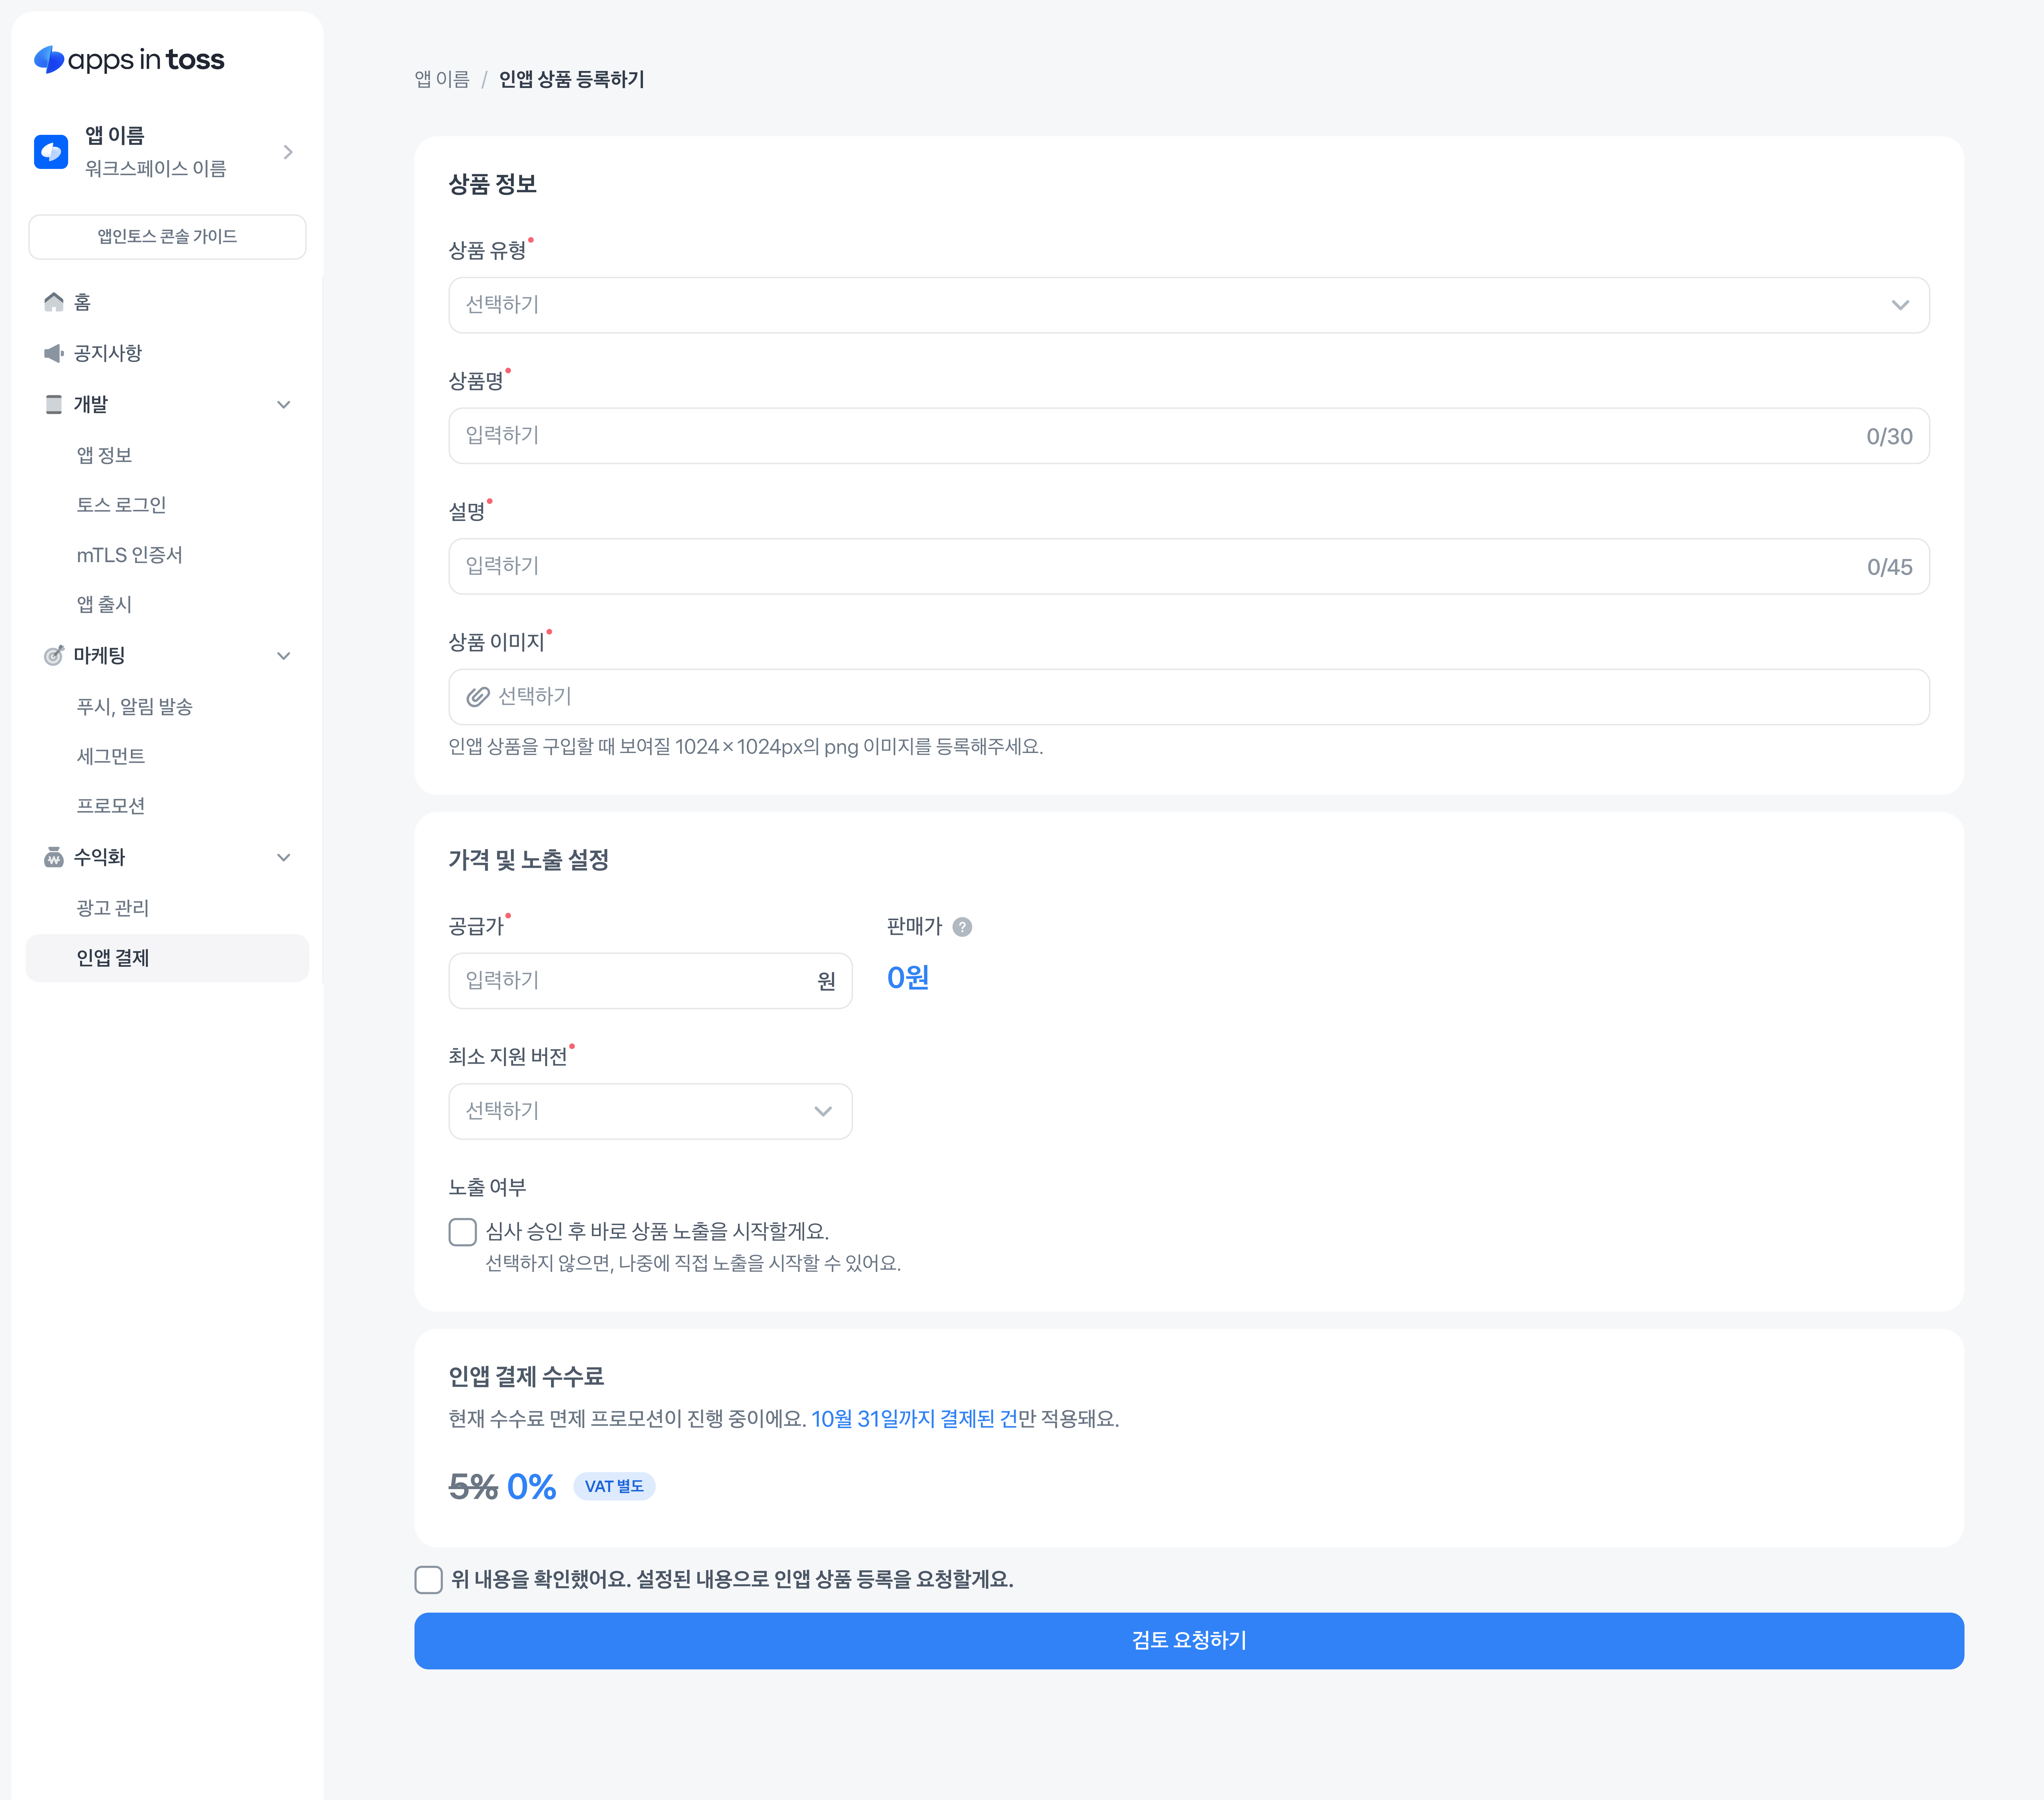Open 토스 로그인 menu item
This screenshot has width=2044, height=1800.
(x=121, y=505)
